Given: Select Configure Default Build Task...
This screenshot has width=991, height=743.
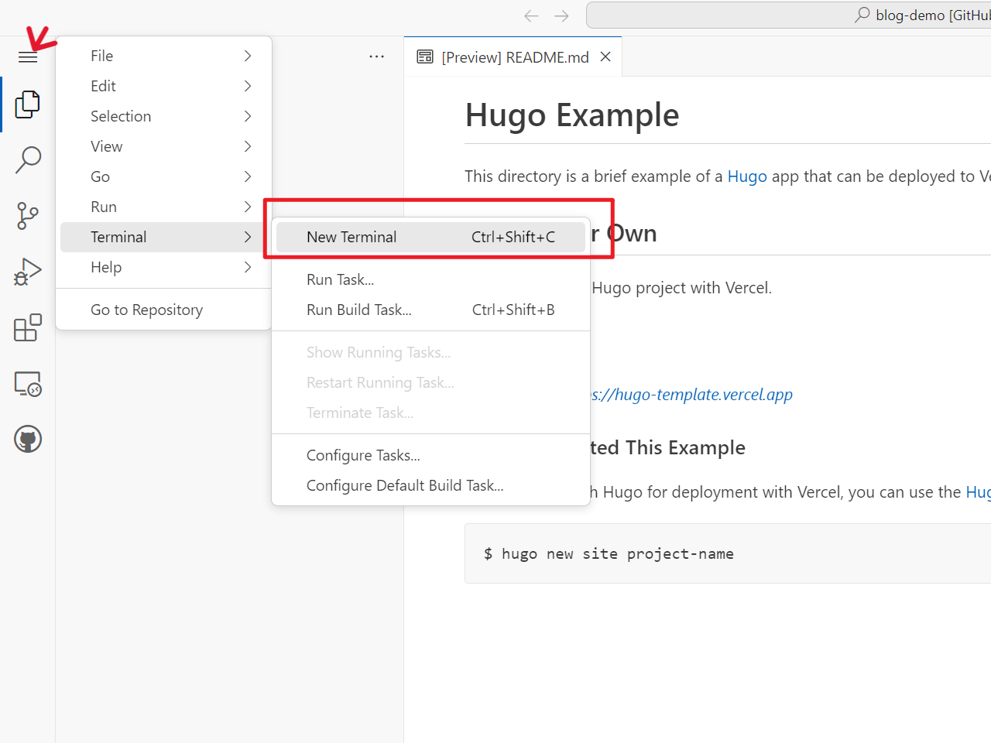Looking at the screenshot, I should (x=430, y=485).
